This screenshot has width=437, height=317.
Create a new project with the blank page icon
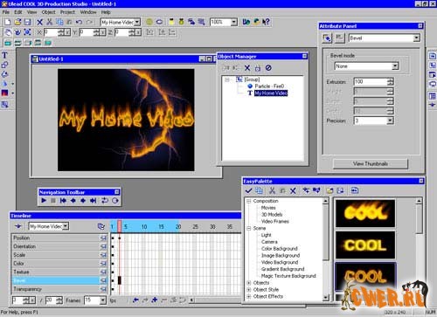(x=8, y=22)
